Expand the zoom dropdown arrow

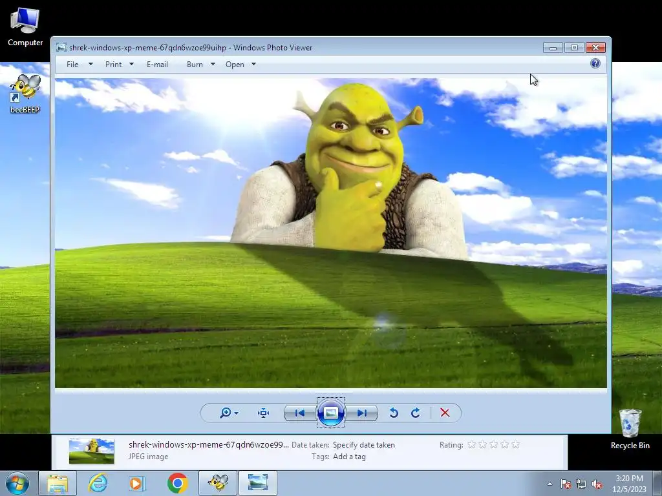point(237,413)
